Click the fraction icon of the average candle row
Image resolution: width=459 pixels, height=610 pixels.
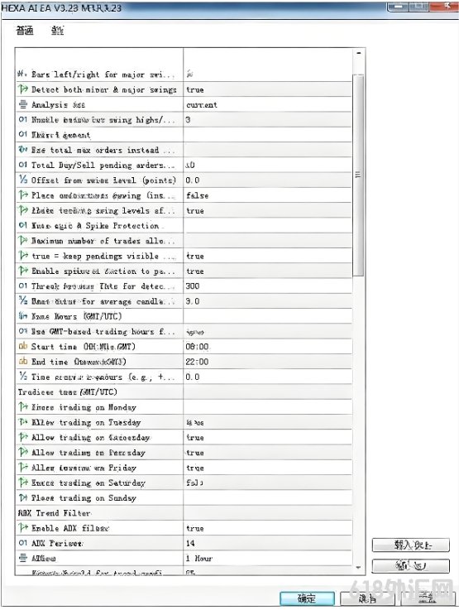23,300
